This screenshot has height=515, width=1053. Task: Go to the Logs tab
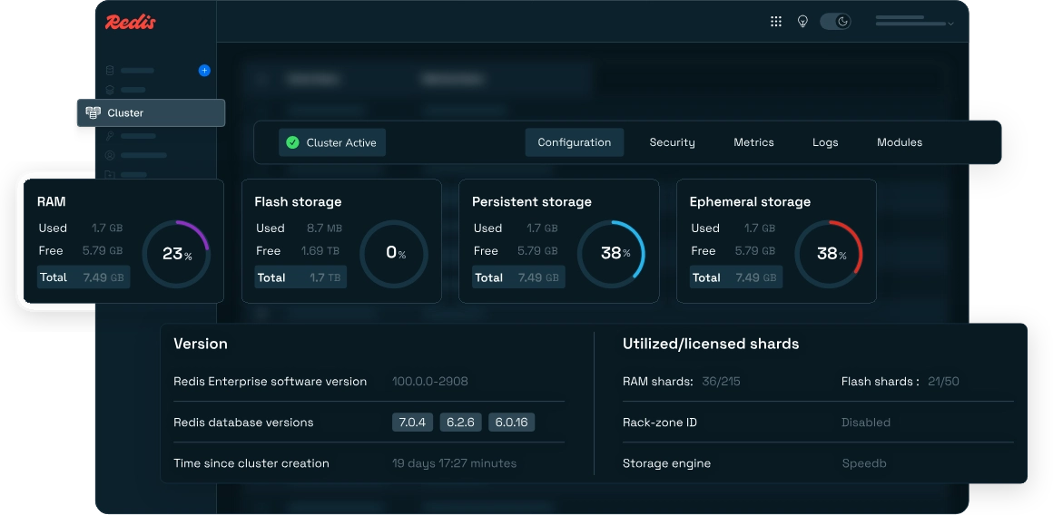point(825,142)
